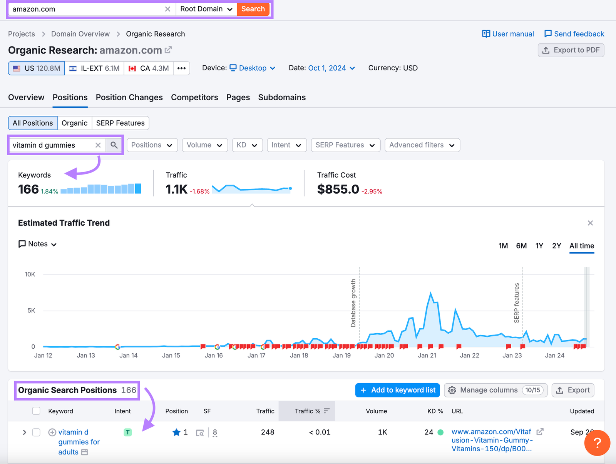Expand the Advanced filters menu
Image resolution: width=616 pixels, height=464 pixels.
click(x=422, y=145)
